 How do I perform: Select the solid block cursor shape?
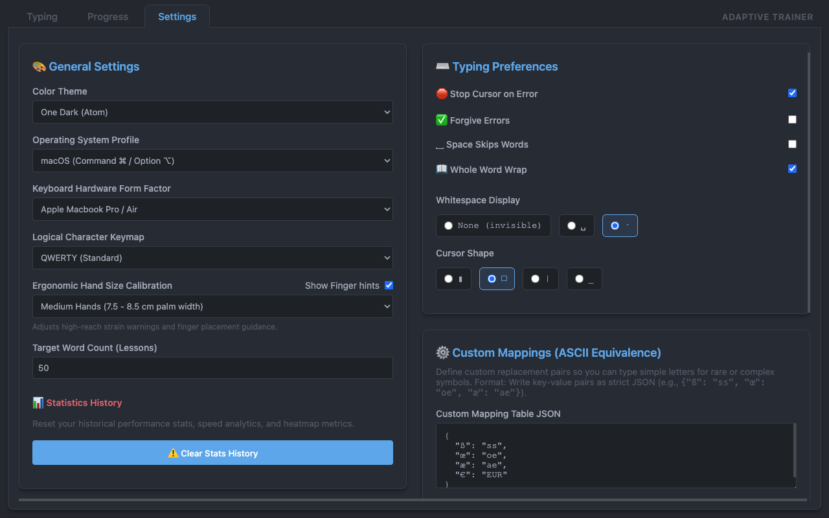[x=453, y=278]
